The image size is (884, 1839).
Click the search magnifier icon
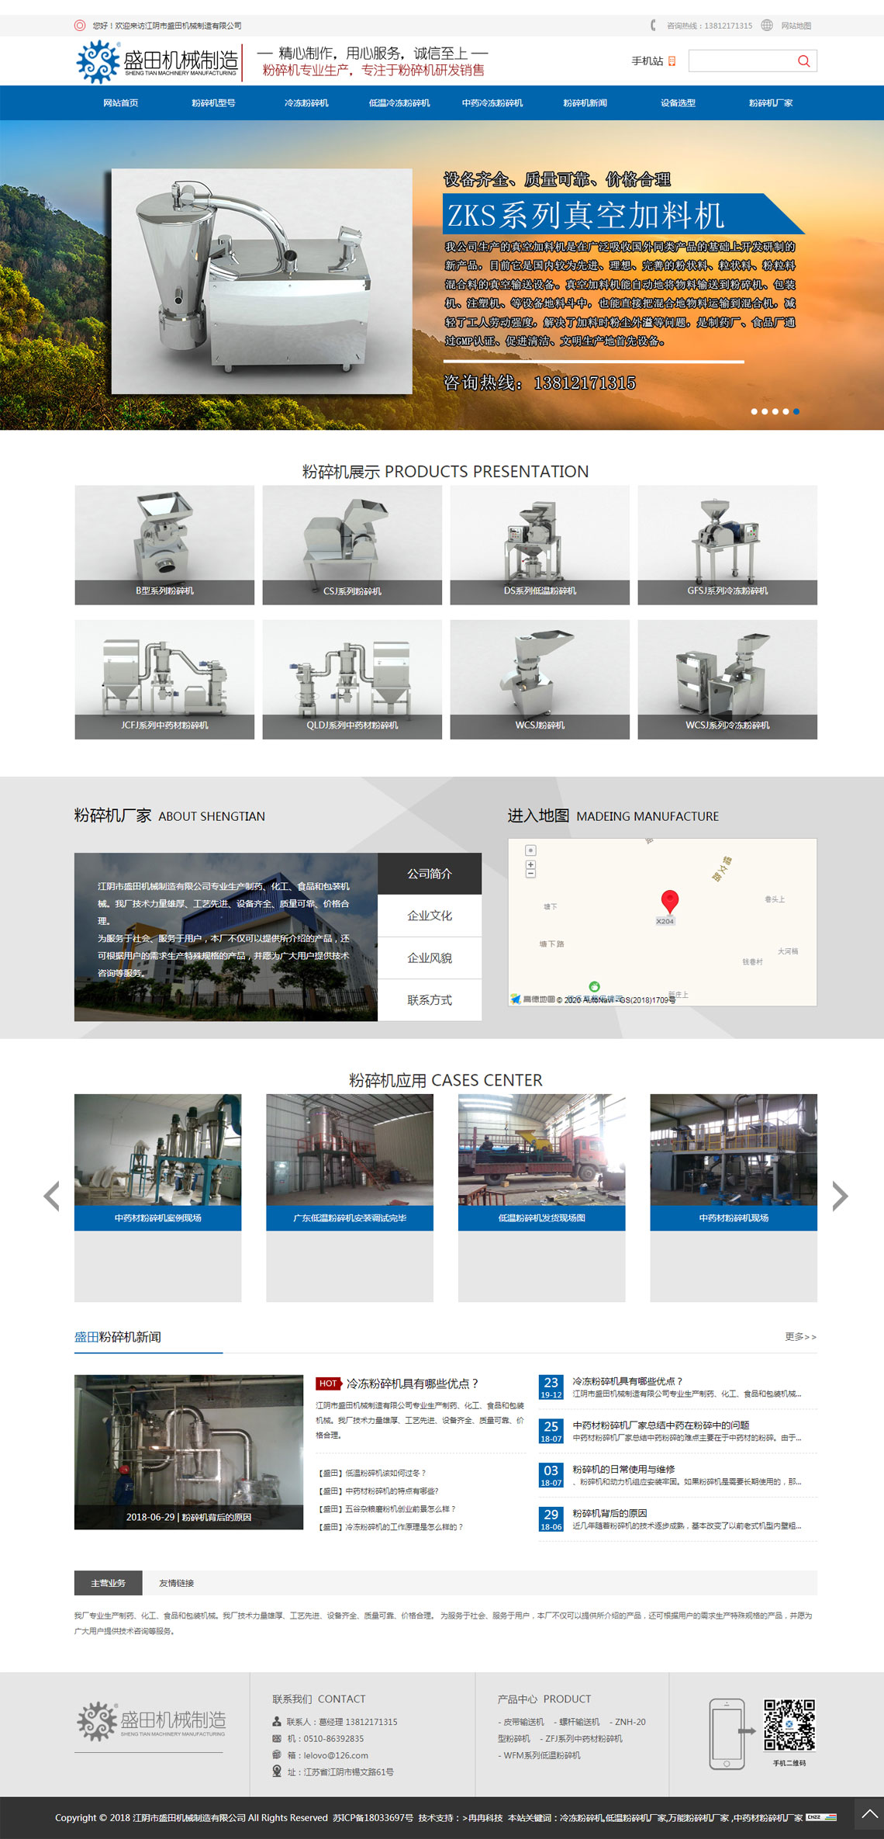(x=803, y=61)
